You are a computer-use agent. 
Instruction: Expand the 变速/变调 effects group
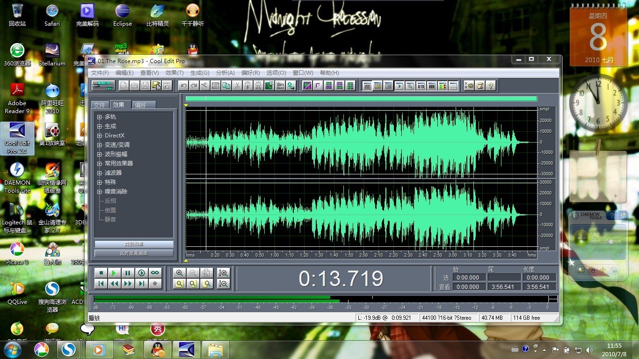click(x=99, y=145)
